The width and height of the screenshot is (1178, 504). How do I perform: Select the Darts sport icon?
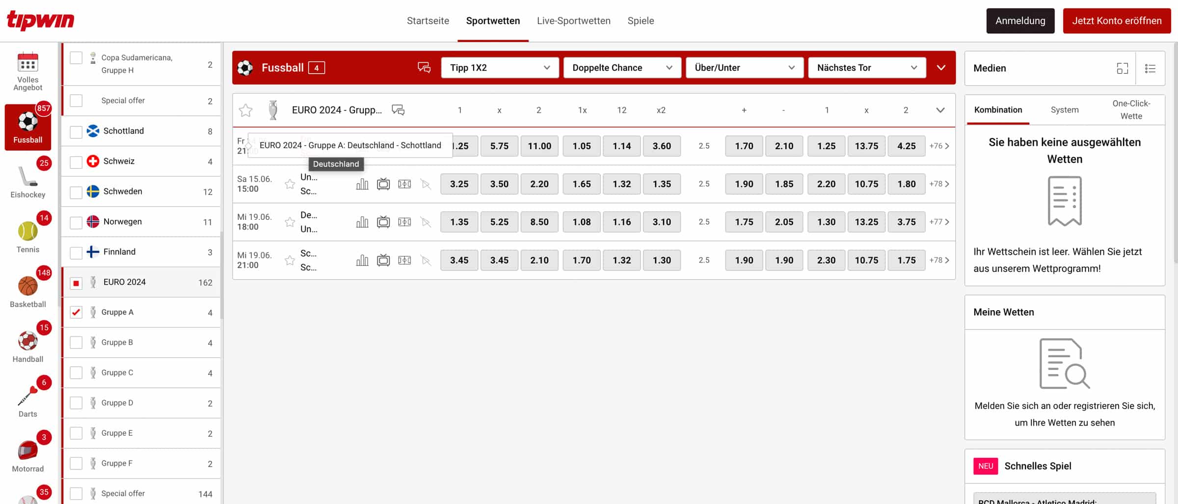point(27,396)
